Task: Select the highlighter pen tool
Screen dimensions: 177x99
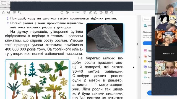Action: [90, 12]
